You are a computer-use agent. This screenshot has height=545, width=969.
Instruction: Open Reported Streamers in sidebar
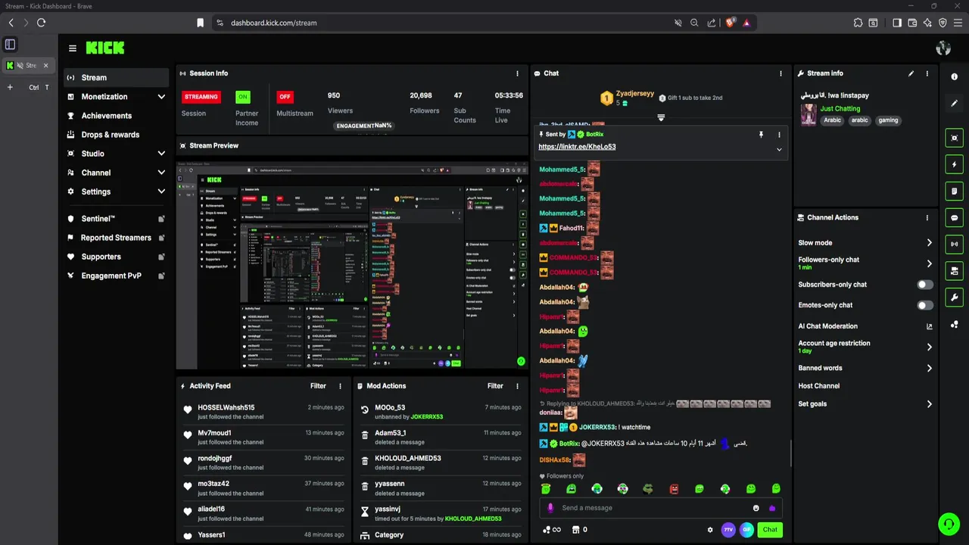click(117, 238)
